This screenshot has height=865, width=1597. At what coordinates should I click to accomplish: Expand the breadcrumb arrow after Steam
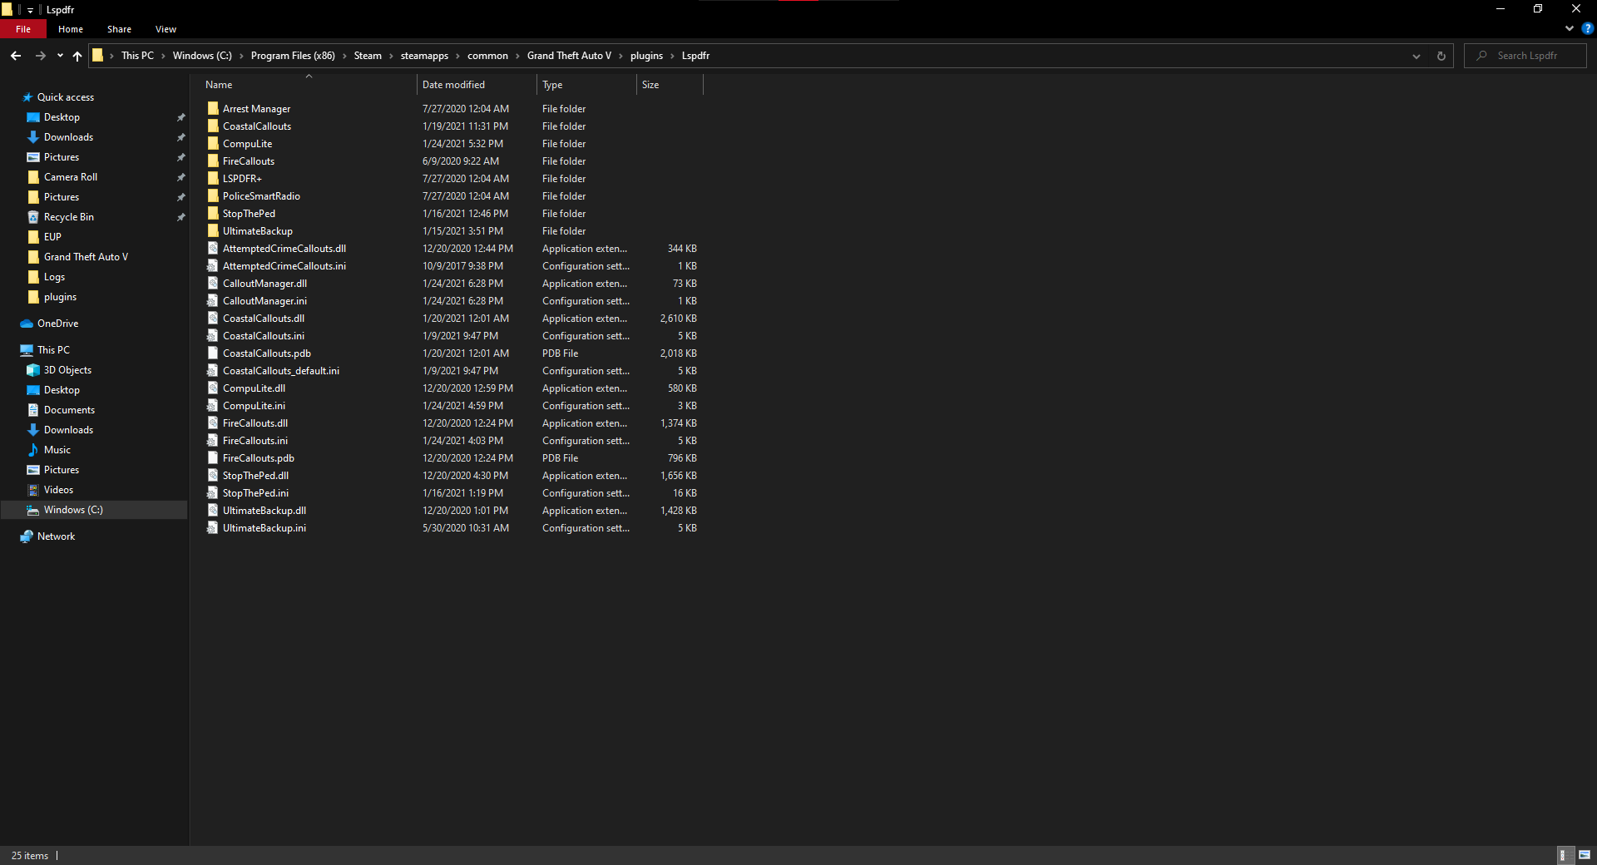click(391, 56)
